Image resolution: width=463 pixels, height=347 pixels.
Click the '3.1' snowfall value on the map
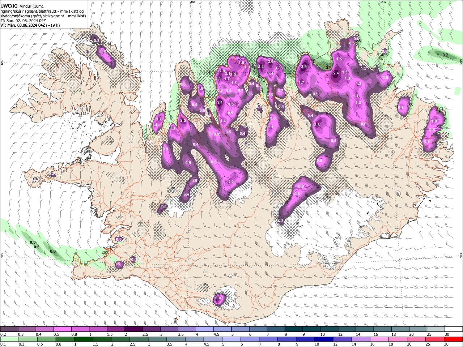coord(220,103)
